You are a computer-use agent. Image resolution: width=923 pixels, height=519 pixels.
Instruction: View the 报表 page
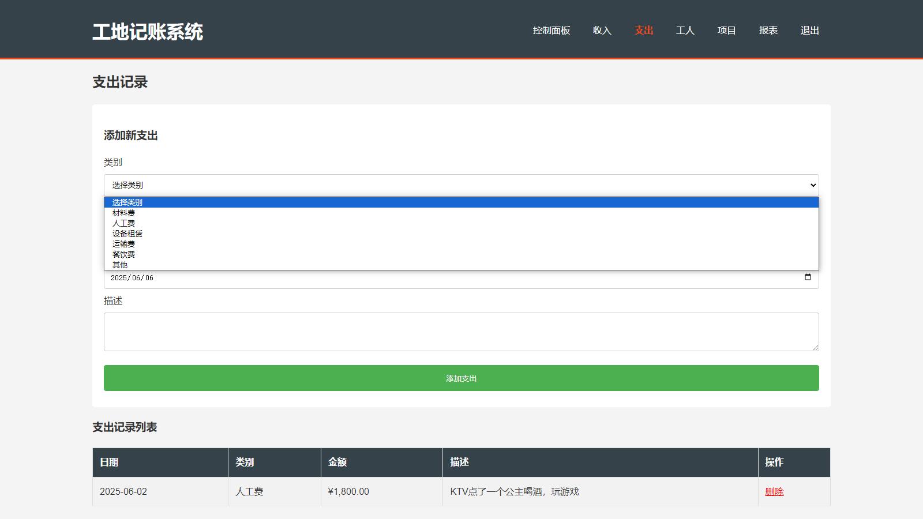tap(768, 31)
